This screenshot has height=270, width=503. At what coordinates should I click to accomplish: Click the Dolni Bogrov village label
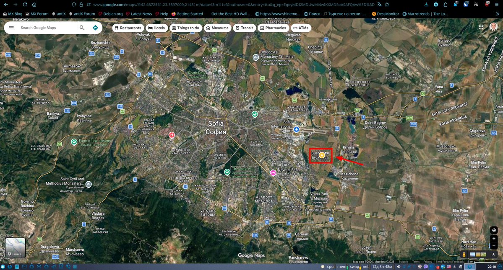pos(375,125)
